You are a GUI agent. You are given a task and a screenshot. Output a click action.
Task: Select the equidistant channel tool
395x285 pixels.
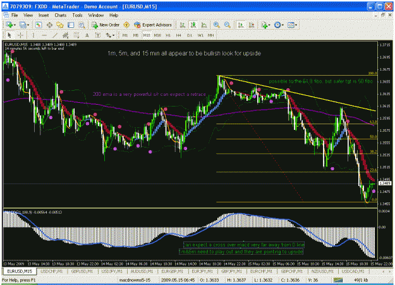[x=66, y=35]
